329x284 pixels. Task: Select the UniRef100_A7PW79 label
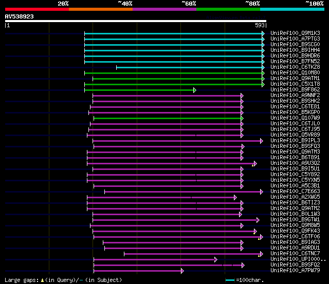295,271
